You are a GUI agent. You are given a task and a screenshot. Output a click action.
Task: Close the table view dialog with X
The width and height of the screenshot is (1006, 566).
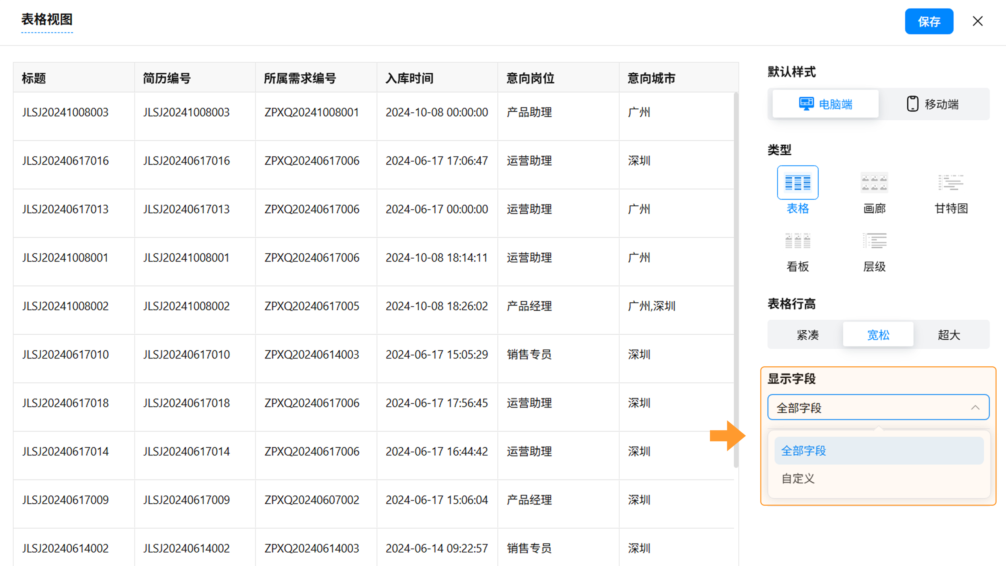coord(977,21)
